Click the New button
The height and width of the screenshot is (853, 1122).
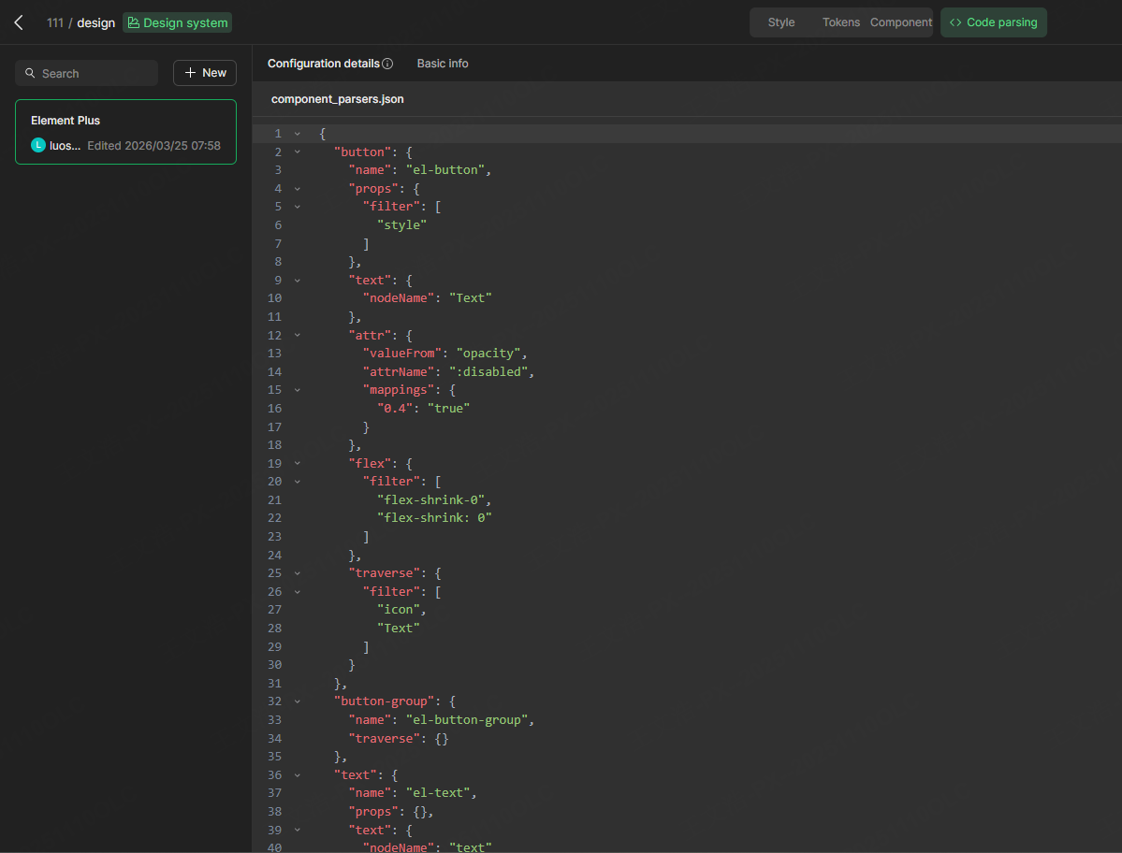point(204,72)
